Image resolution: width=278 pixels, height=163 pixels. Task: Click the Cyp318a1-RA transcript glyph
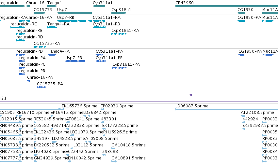[x=119, y=34]
